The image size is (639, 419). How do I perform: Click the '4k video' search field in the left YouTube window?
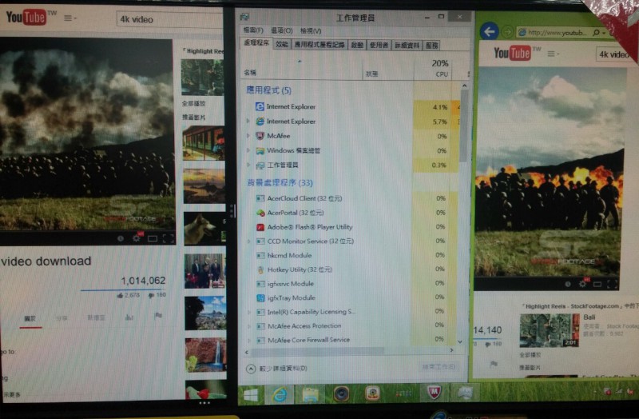pos(169,19)
